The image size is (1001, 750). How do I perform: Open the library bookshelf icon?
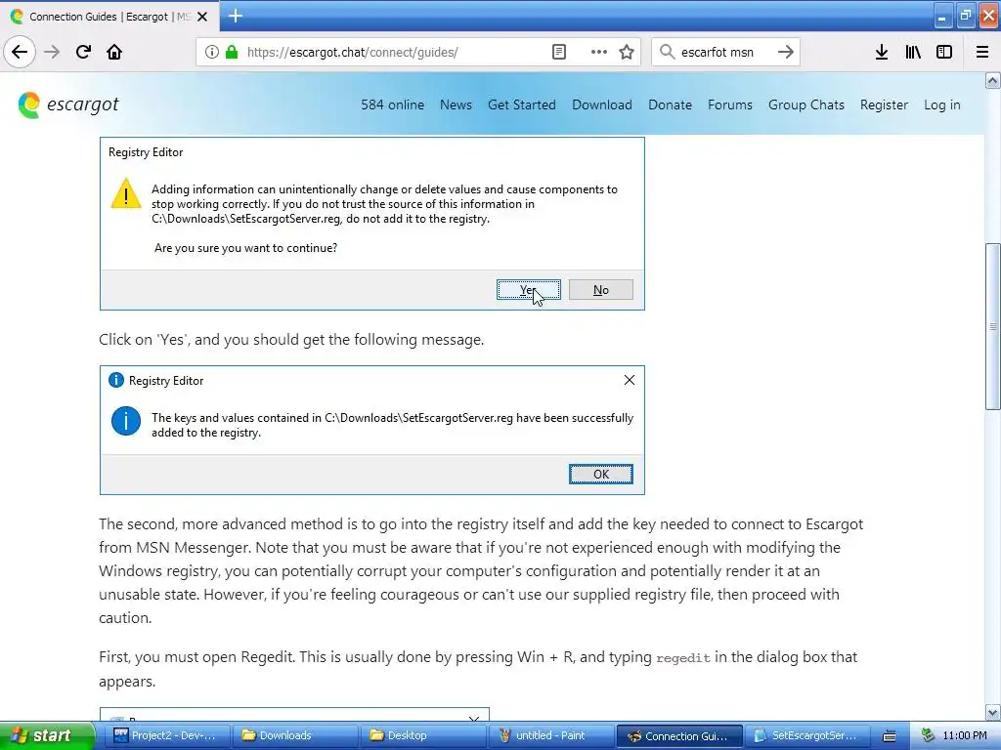point(913,52)
